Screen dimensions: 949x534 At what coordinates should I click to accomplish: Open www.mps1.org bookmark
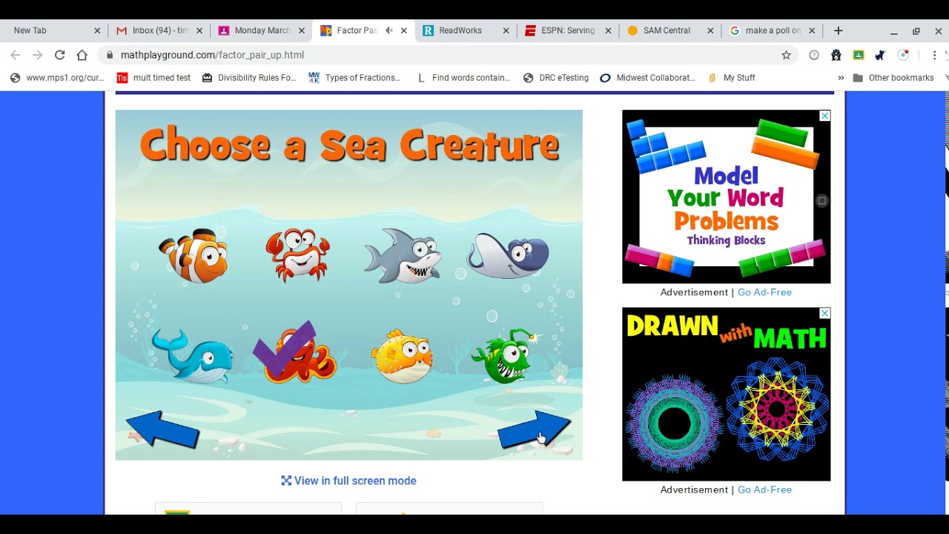pos(57,77)
